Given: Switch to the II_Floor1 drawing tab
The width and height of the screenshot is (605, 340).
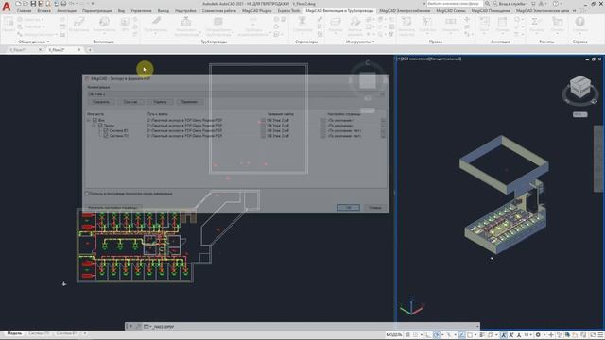Looking at the screenshot, I should pos(19,50).
